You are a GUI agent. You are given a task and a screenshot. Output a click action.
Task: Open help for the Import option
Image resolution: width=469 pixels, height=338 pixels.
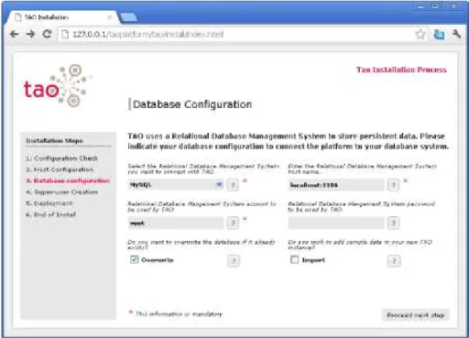point(394,261)
